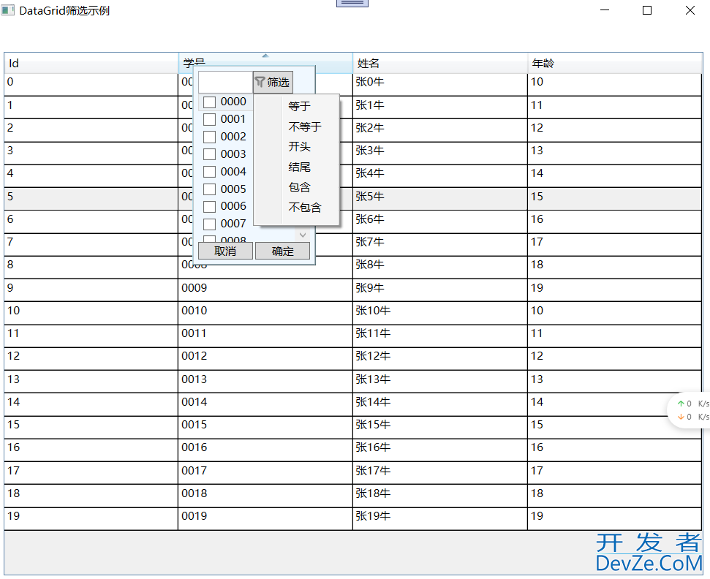Viewport: 710px width, 579px height.
Task: Select the Id cell 7
Action: click(91, 245)
